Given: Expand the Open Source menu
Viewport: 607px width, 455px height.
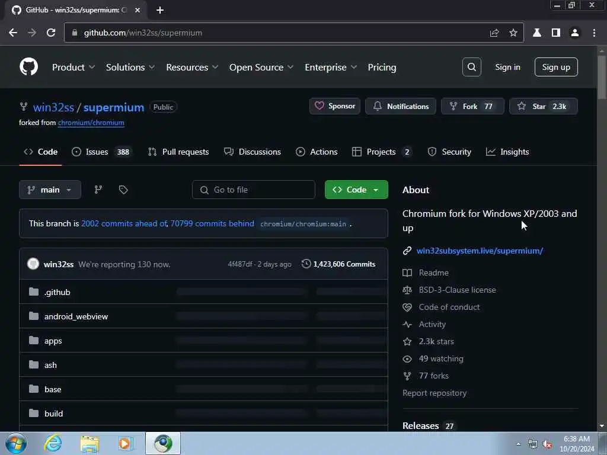Looking at the screenshot, I should point(261,68).
